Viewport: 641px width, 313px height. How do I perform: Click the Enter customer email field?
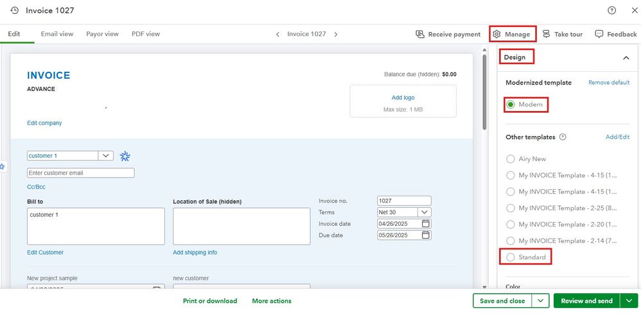click(80, 173)
